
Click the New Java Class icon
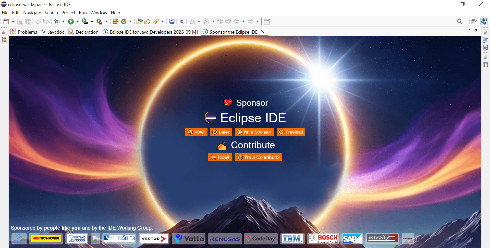pyautogui.click(x=124, y=21)
